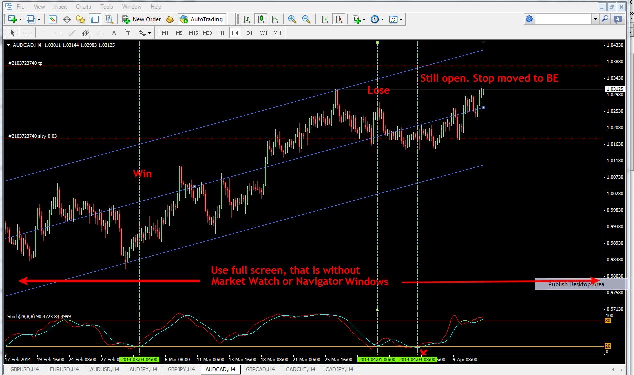Toggle the AutoTrading button
The height and width of the screenshot is (375, 634).
(202, 19)
